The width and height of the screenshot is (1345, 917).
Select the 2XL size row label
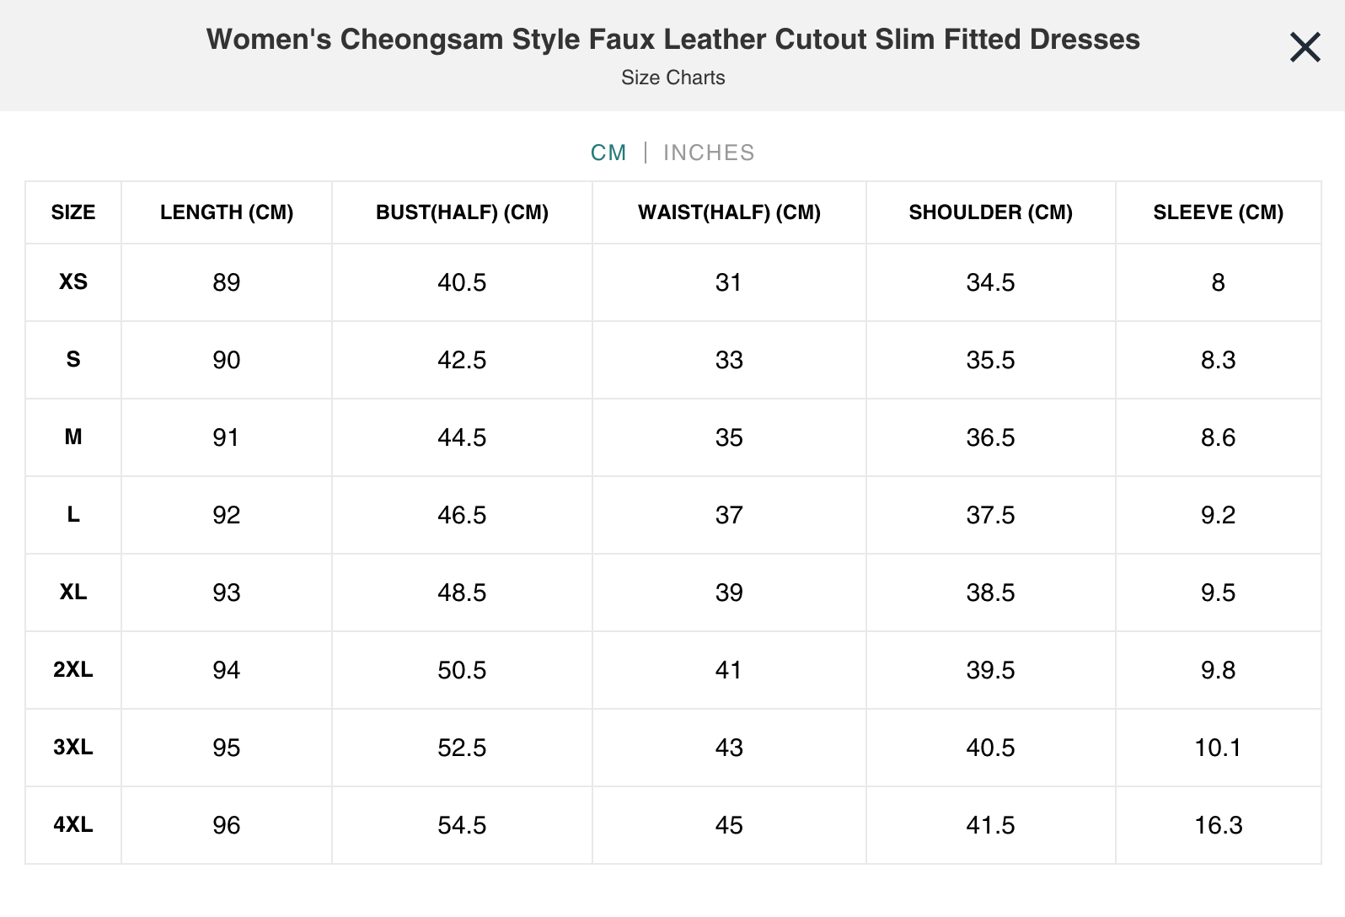click(x=73, y=670)
